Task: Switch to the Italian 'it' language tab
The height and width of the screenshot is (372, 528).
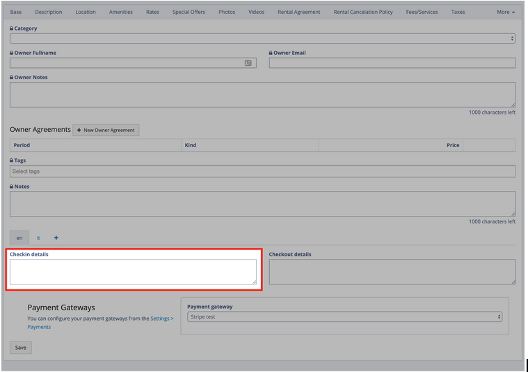Action: (x=38, y=238)
